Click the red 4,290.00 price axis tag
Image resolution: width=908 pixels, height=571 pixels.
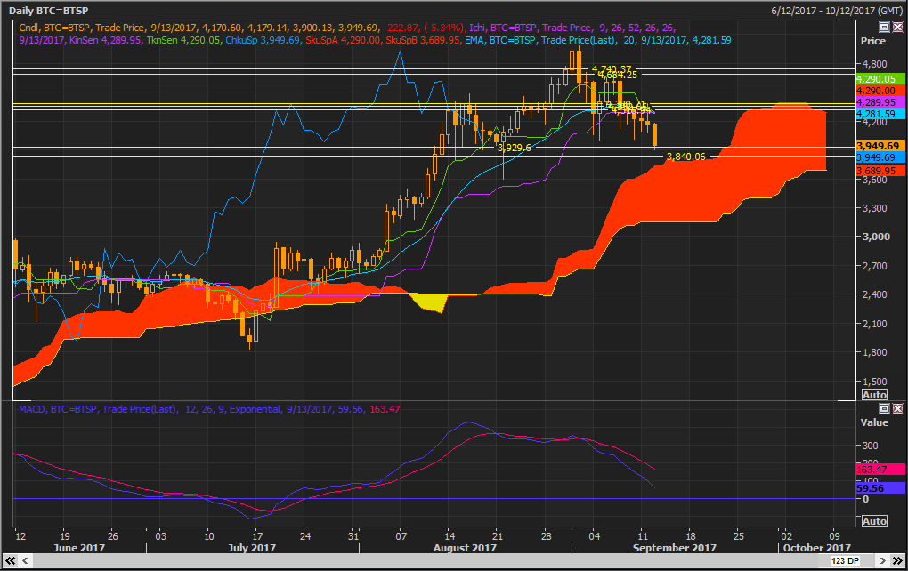(880, 91)
